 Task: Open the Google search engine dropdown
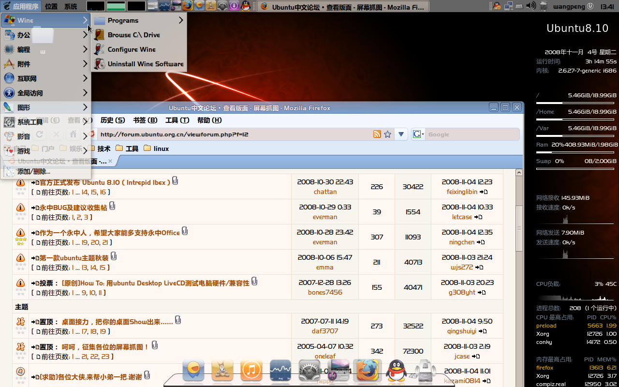point(418,134)
